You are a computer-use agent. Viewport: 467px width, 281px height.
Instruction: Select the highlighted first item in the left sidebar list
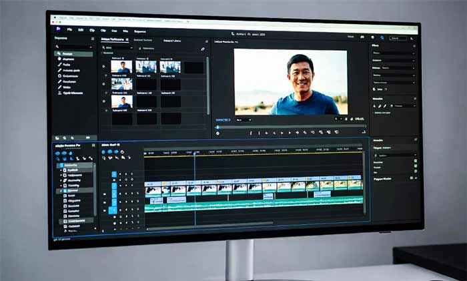tap(67, 53)
